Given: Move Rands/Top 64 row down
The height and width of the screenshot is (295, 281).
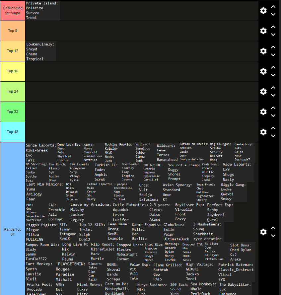Looking at the screenshot, I should point(273,236).
